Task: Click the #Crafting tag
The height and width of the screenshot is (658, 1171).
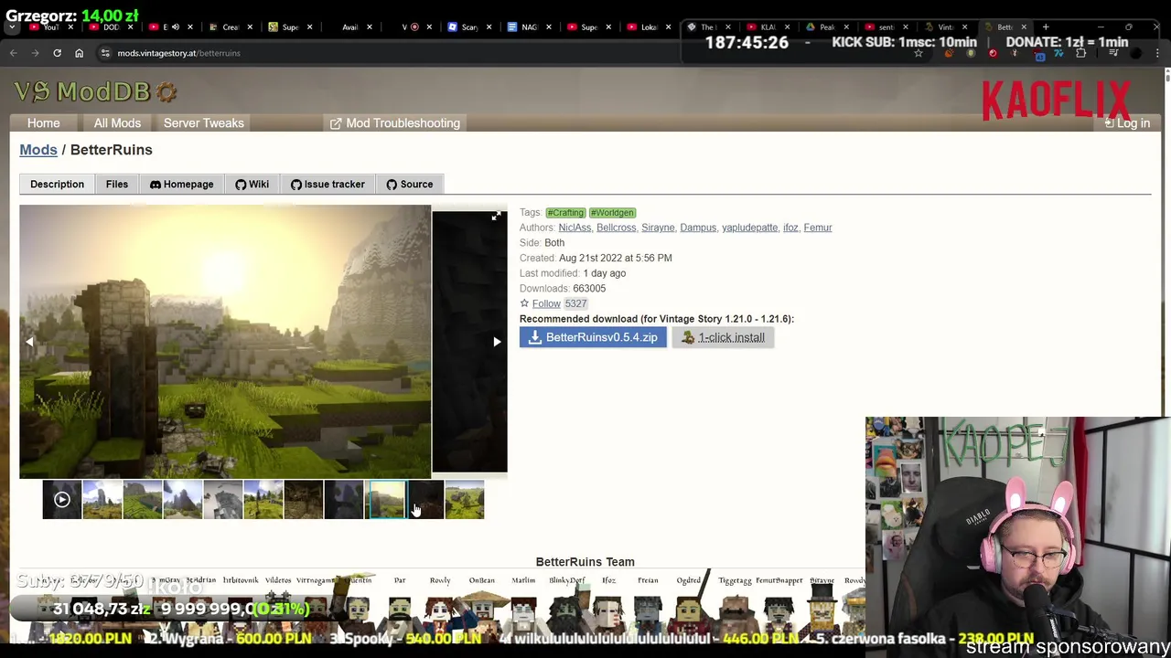Action: click(565, 213)
